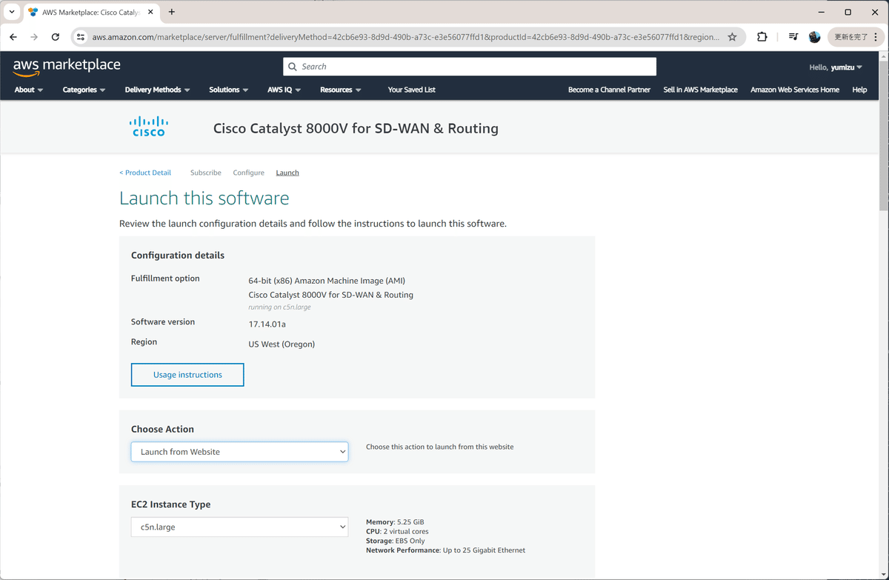Screen dimensions: 889x580
Task: Navigate back with the browser arrow
Action: 13,36
